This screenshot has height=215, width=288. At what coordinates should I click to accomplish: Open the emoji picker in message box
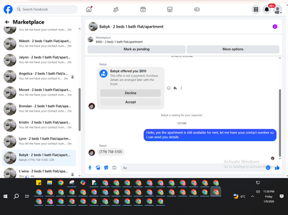click(268, 168)
